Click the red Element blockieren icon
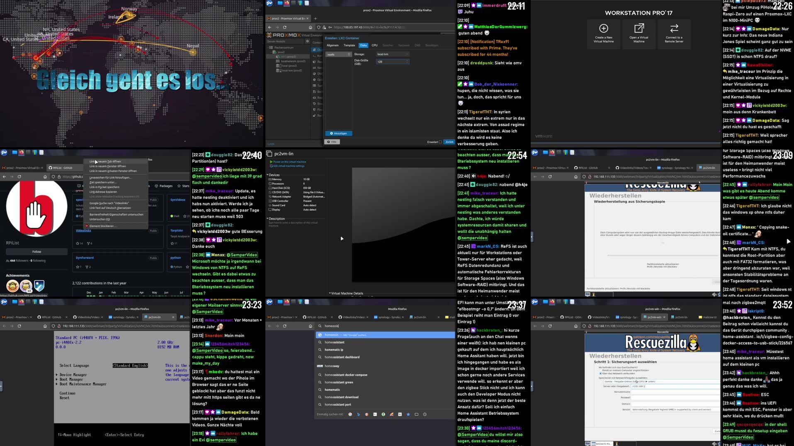This screenshot has width=794, height=446. [87, 226]
